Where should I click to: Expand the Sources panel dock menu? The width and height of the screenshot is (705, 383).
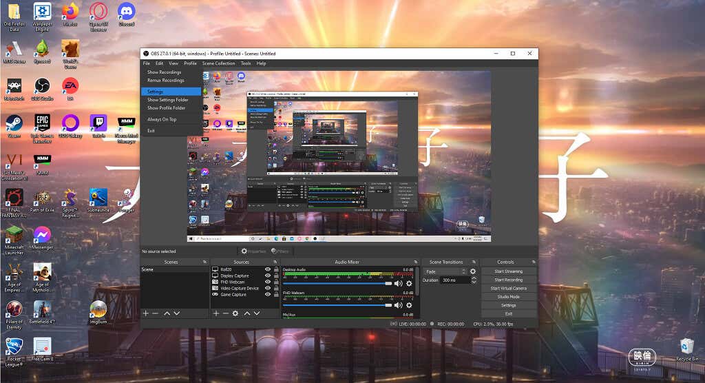click(275, 262)
